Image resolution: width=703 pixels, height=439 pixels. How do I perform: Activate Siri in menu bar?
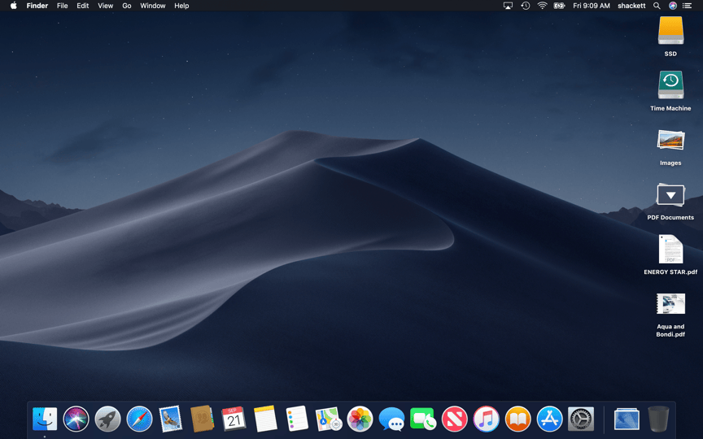click(673, 6)
